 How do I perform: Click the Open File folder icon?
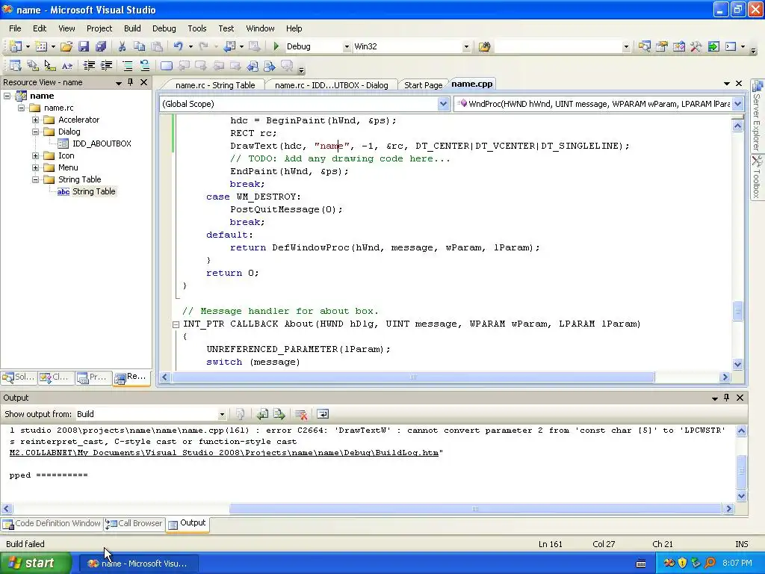point(66,46)
